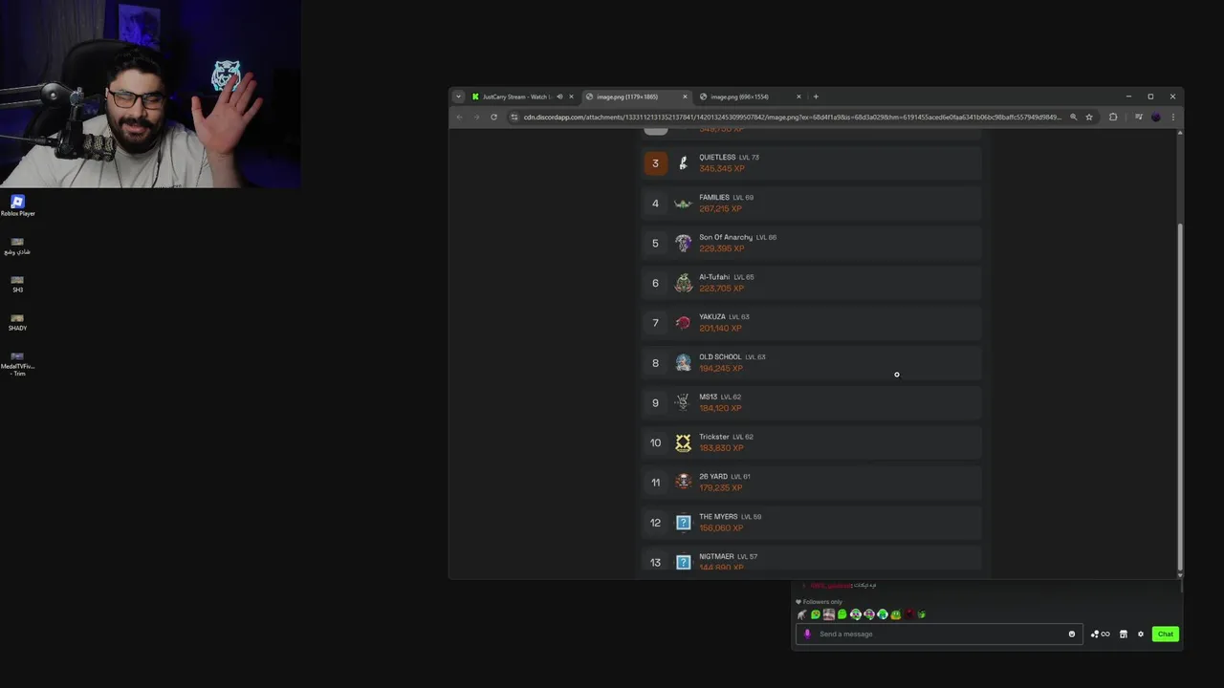Click the browser page vertical scrollbar
Viewport: 1224px width, 688px height.
point(1180,397)
